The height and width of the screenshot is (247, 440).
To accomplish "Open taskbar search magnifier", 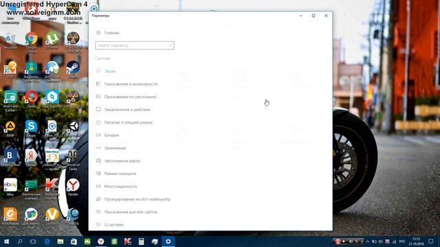I will point(20,242).
